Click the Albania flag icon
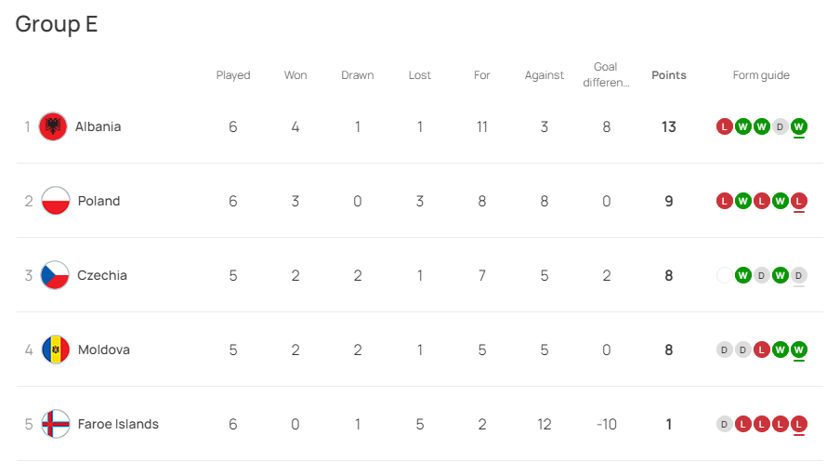Image resolution: width=840 pixels, height=475 pixels. click(53, 126)
